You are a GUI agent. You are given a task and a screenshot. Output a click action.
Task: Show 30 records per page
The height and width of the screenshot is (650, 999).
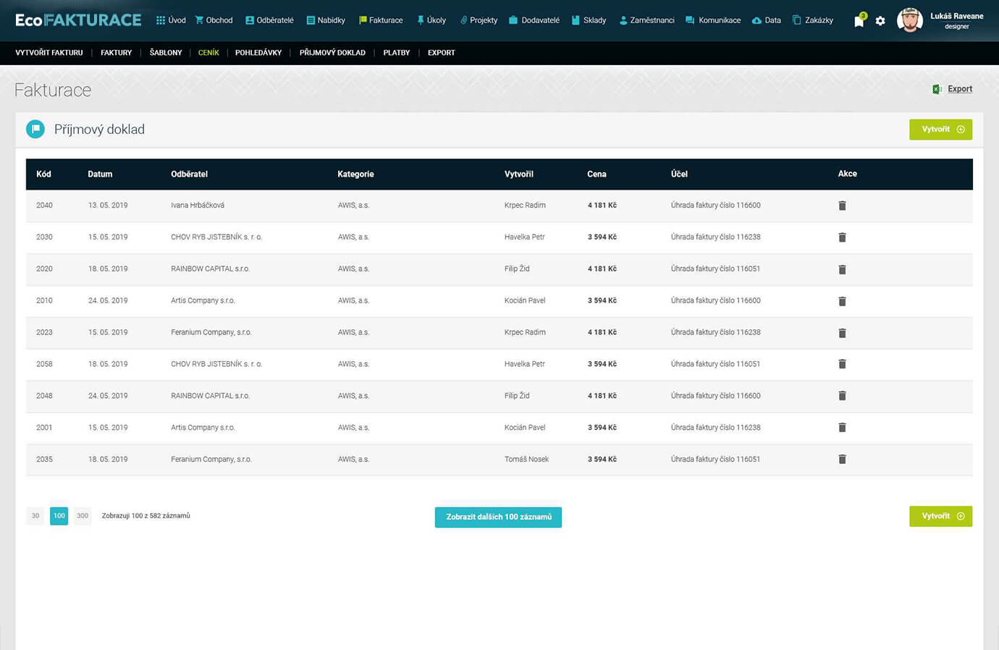click(35, 516)
